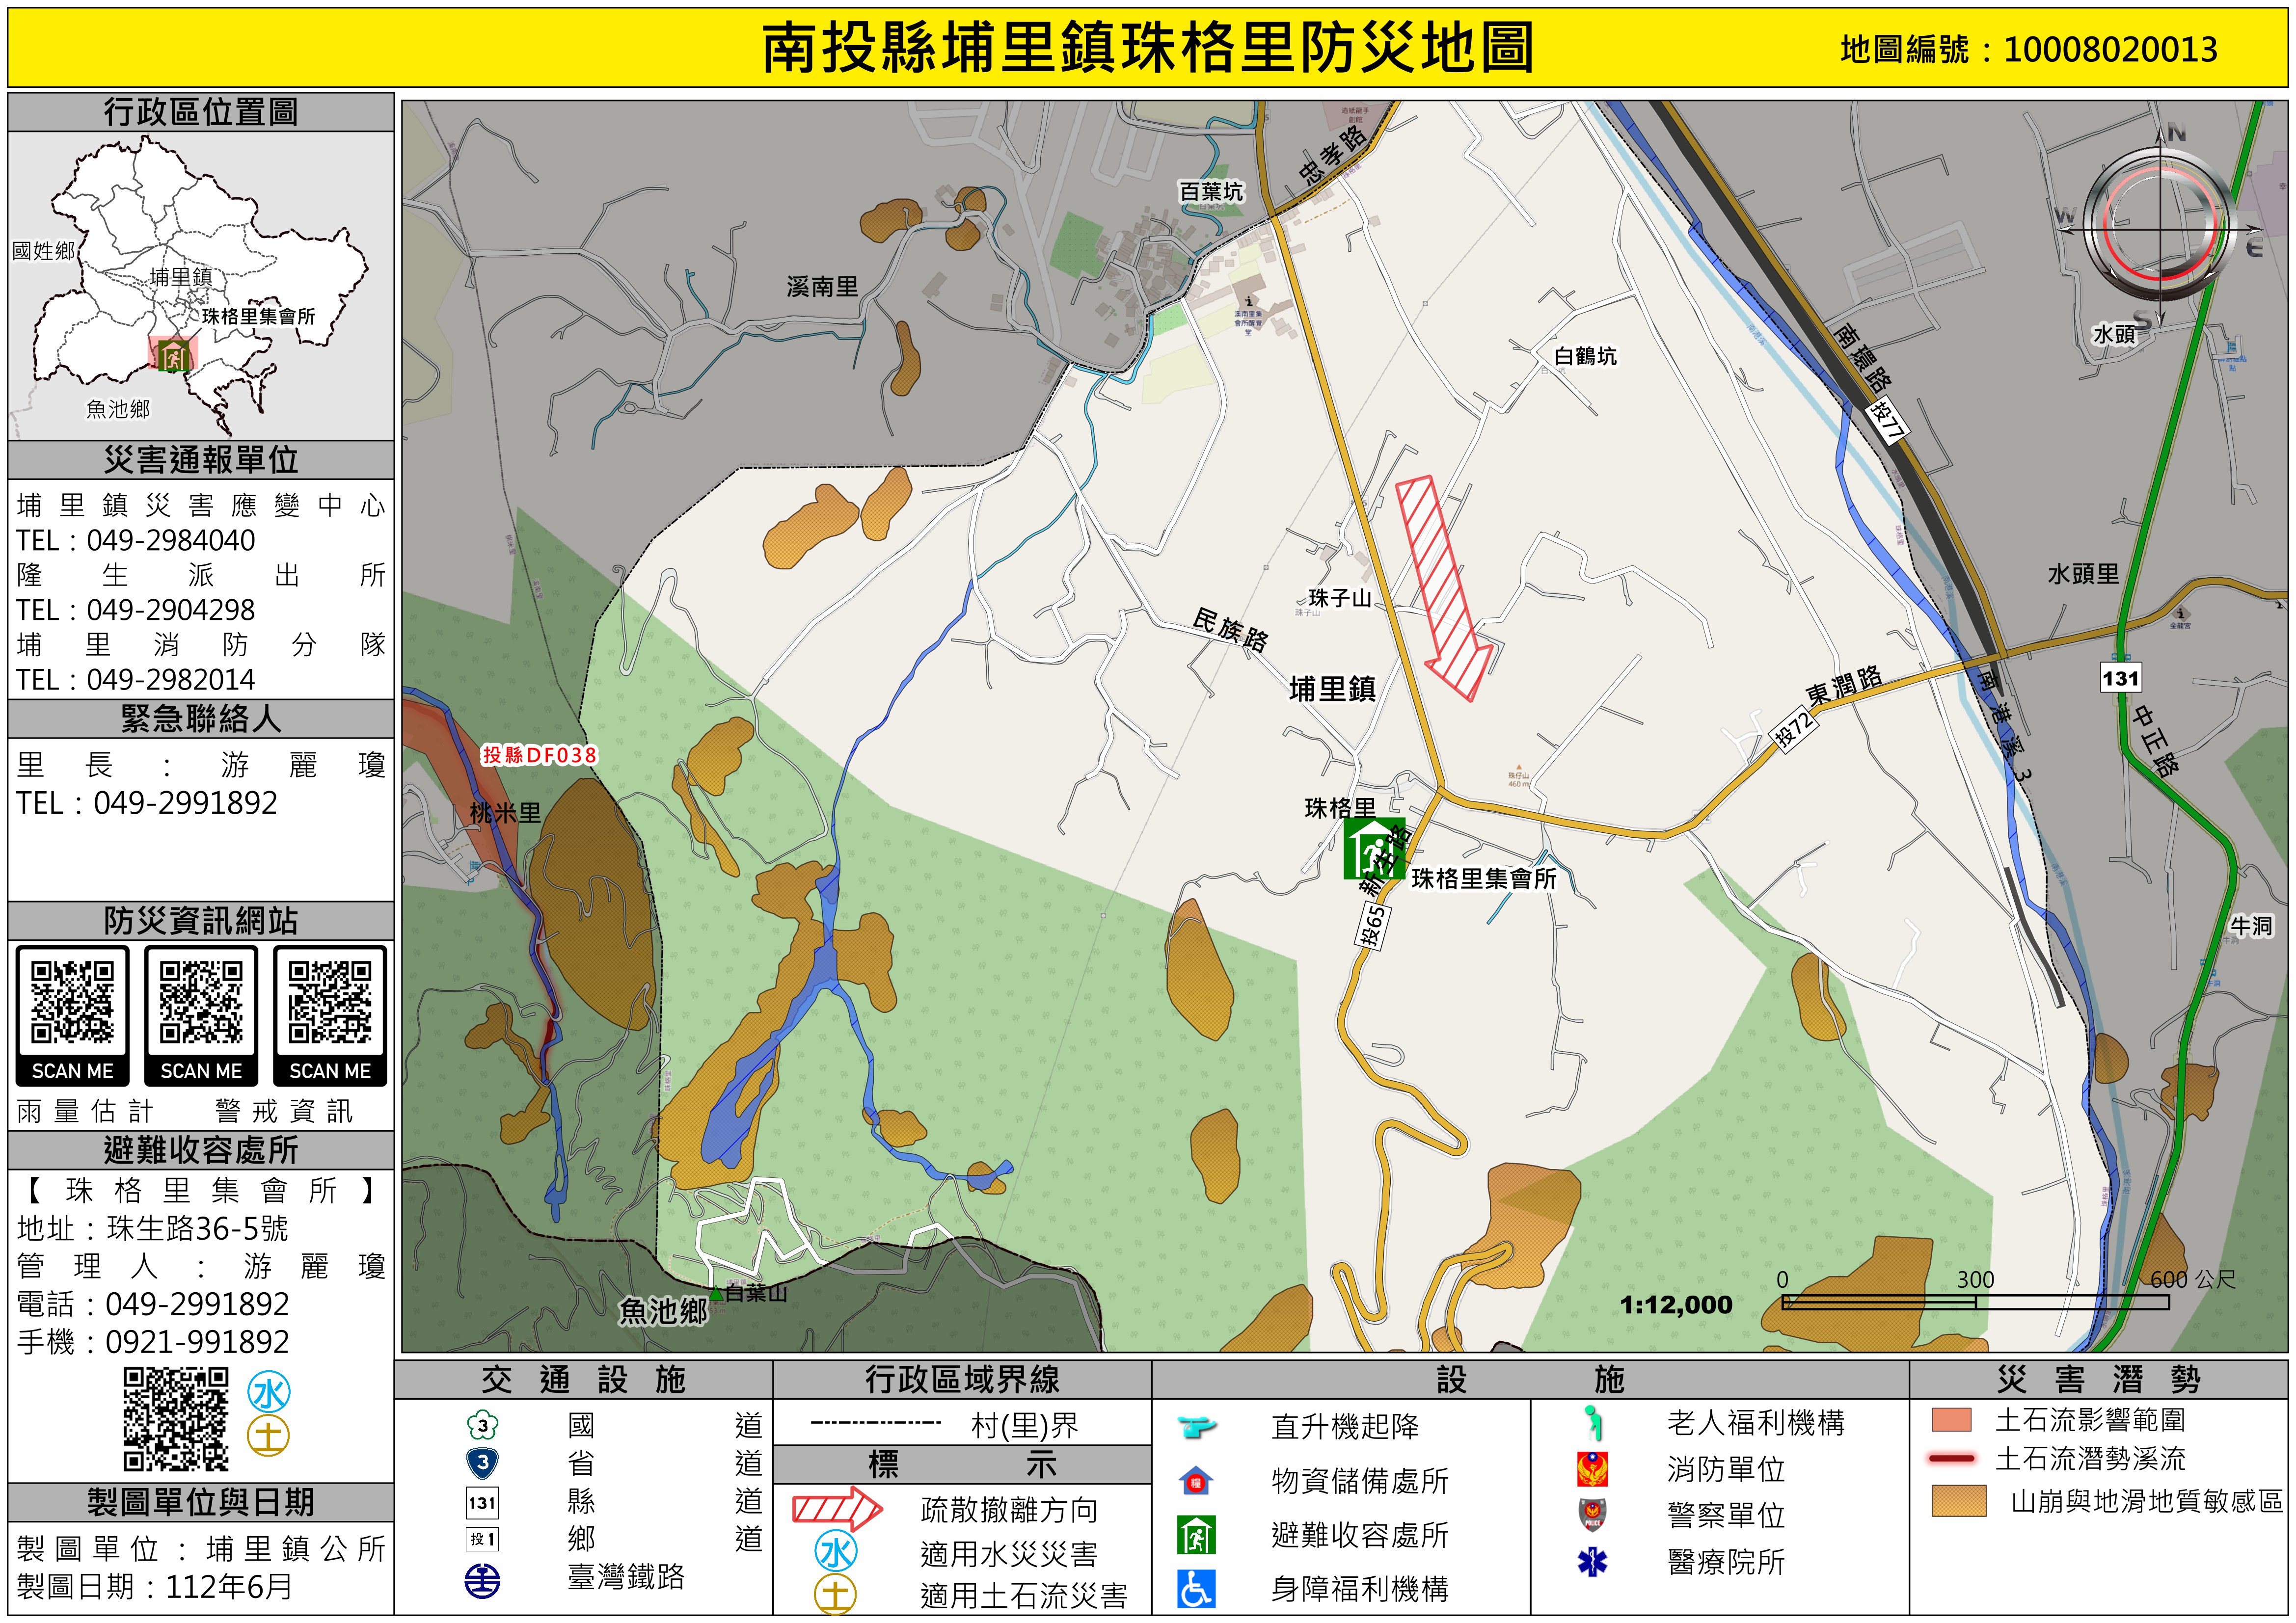Click the red 投縣DF038 stream label
Screen dimensions: 2296x1623
(x=539, y=755)
